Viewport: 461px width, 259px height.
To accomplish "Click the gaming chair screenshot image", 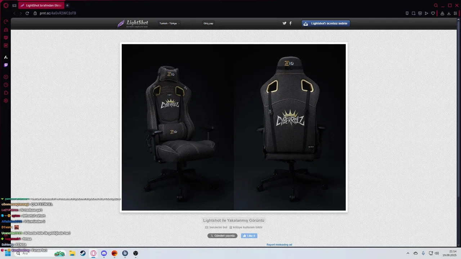I will tap(234, 127).
